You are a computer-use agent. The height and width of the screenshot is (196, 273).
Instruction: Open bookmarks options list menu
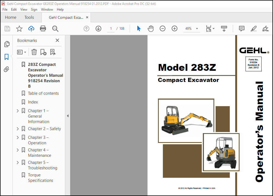(21, 52)
